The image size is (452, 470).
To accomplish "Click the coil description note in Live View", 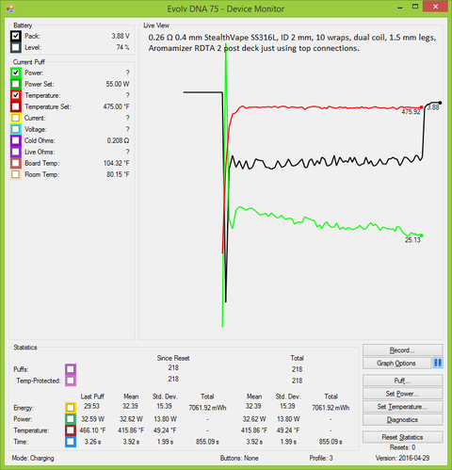I will [292, 43].
